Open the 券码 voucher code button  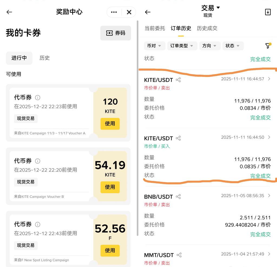[x=116, y=33]
